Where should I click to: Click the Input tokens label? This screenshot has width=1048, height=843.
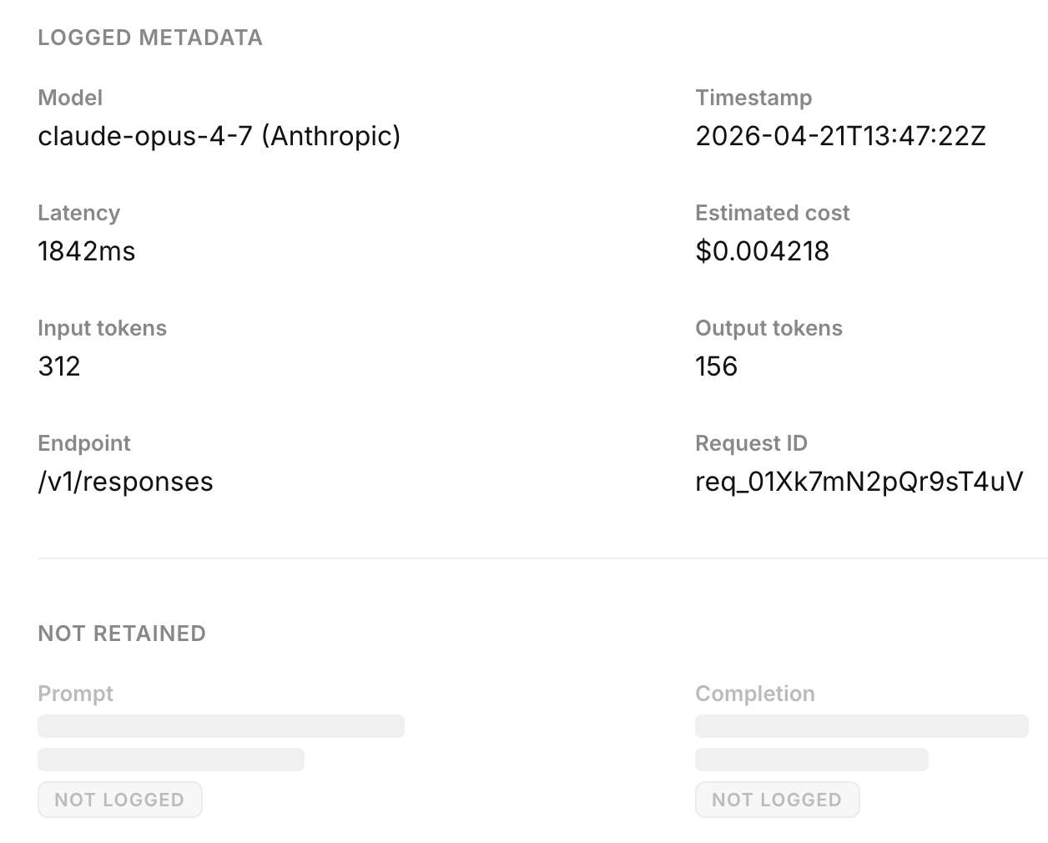click(x=102, y=328)
